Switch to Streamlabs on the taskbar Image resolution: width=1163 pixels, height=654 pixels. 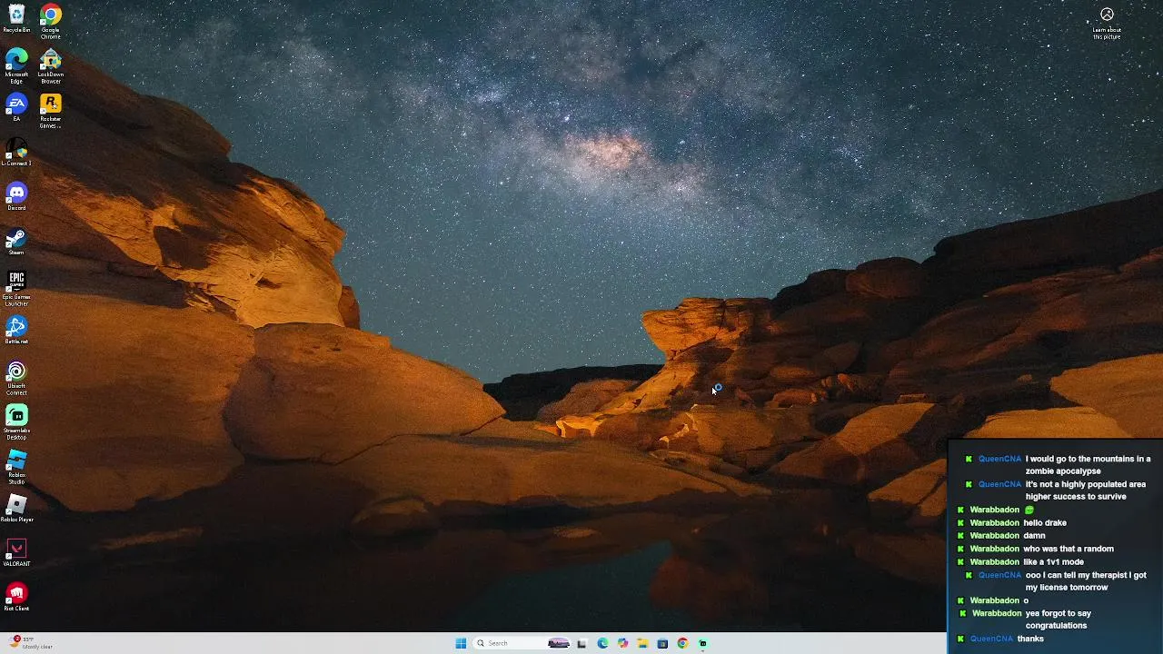click(702, 643)
